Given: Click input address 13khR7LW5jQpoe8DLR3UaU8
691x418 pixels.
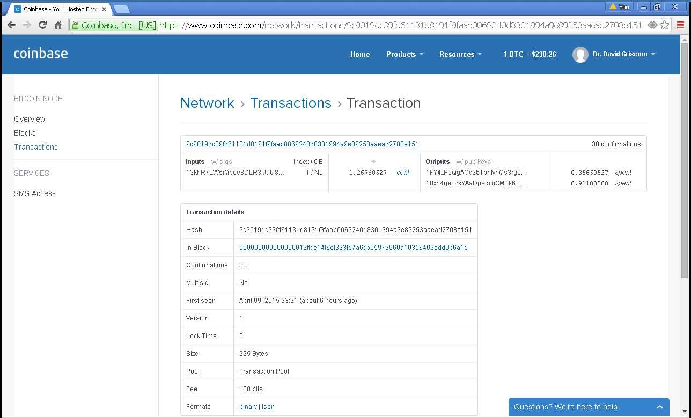Looking at the screenshot, I should pos(235,173).
